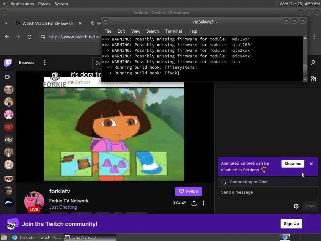Open the Applications menu in top panel
Viewport: 321px width, 241px height.
pos(18,4)
